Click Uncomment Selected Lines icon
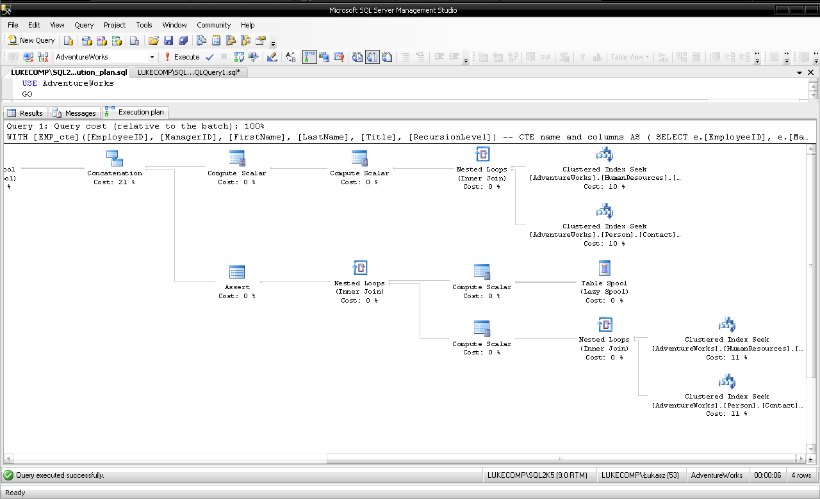The width and height of the screenshot is (820, 499). (x=420, y=57)
